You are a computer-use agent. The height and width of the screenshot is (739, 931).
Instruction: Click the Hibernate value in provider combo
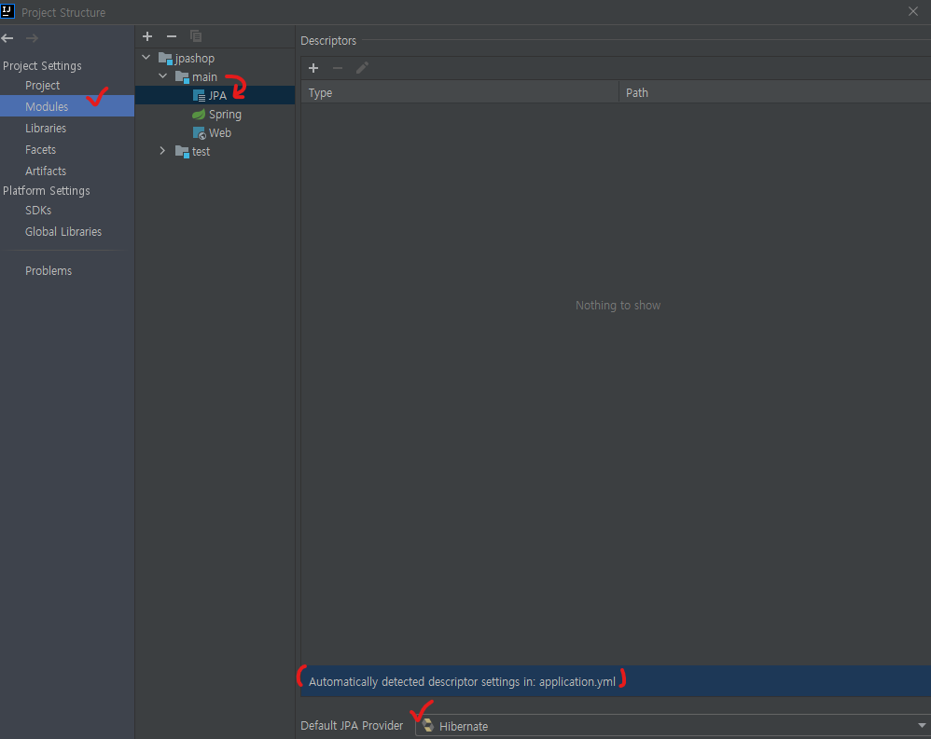pyautogui.click(x=464, y=727)
